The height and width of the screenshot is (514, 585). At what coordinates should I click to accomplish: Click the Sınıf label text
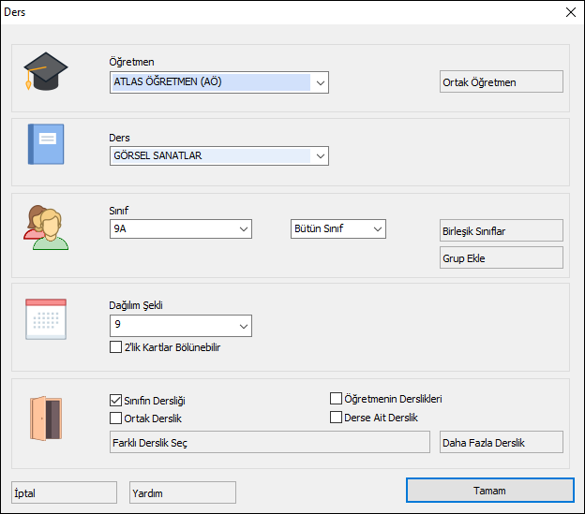pos(119,211)
